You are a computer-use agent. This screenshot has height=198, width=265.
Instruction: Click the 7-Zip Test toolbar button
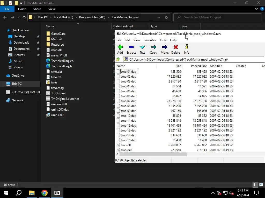[142, 49]
